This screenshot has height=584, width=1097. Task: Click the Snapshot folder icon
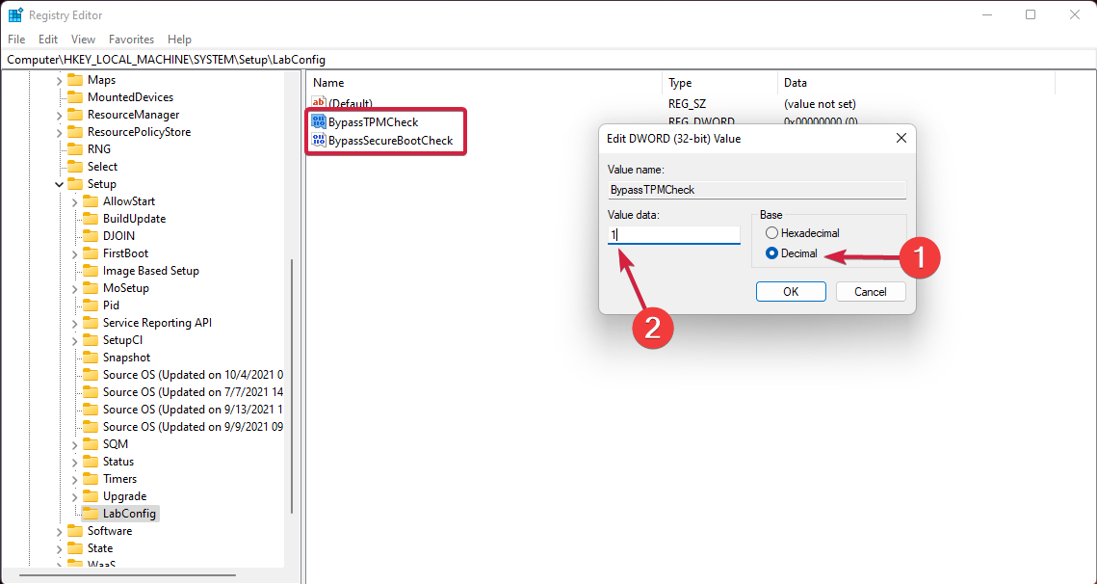[x=91, y=358]
